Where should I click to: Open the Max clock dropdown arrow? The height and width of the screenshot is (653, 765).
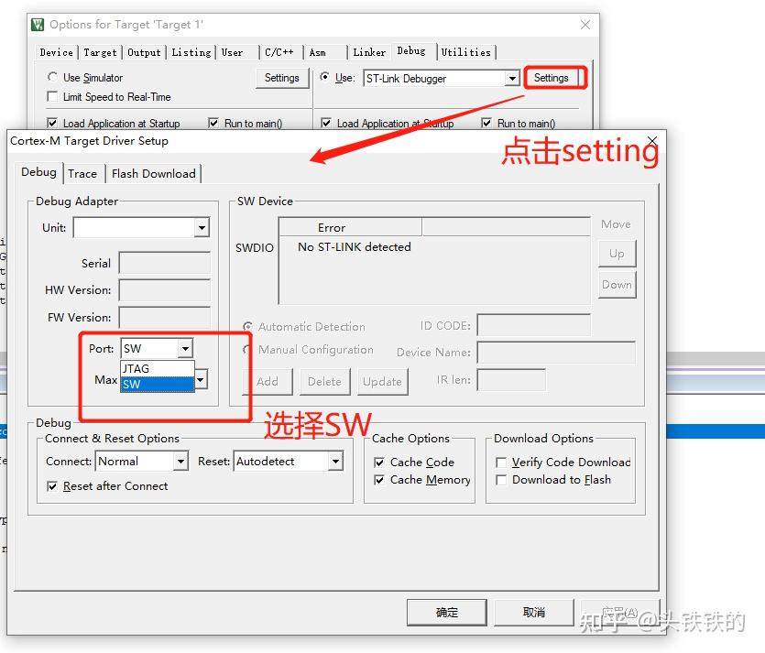[x=201, y=379]
